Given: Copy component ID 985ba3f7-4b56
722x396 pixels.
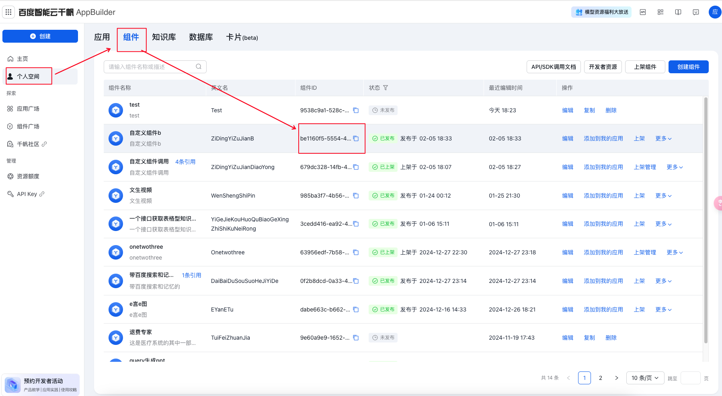Looking at the screenshot, I should [x=356, y=196].
